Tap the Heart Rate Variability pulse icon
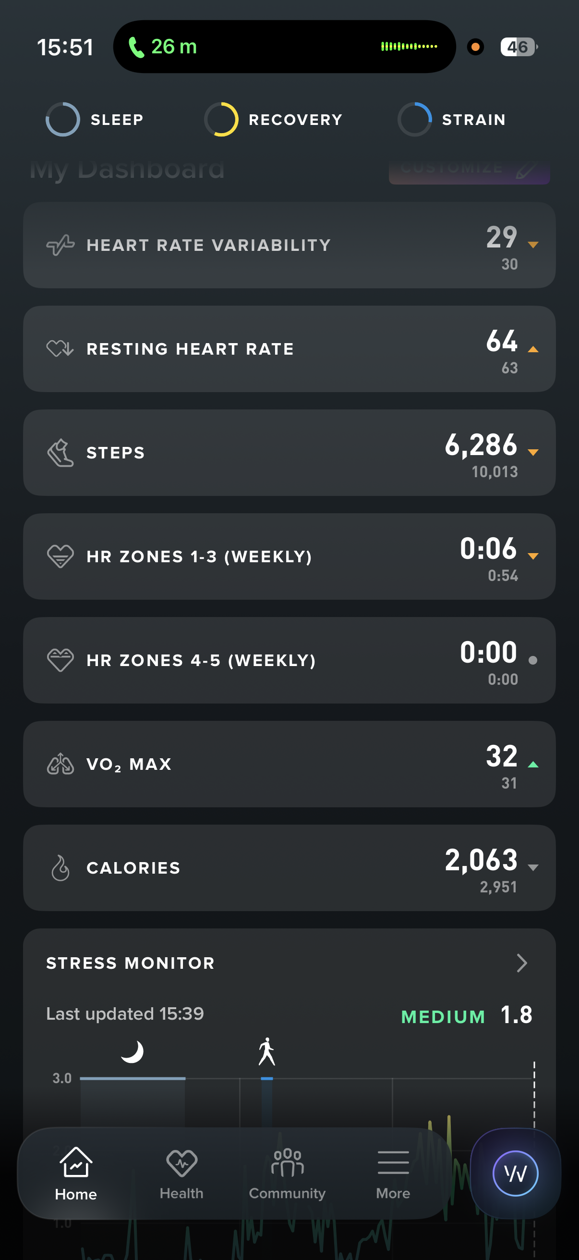This screenshot has width=579, height=1260. (60, 245)
